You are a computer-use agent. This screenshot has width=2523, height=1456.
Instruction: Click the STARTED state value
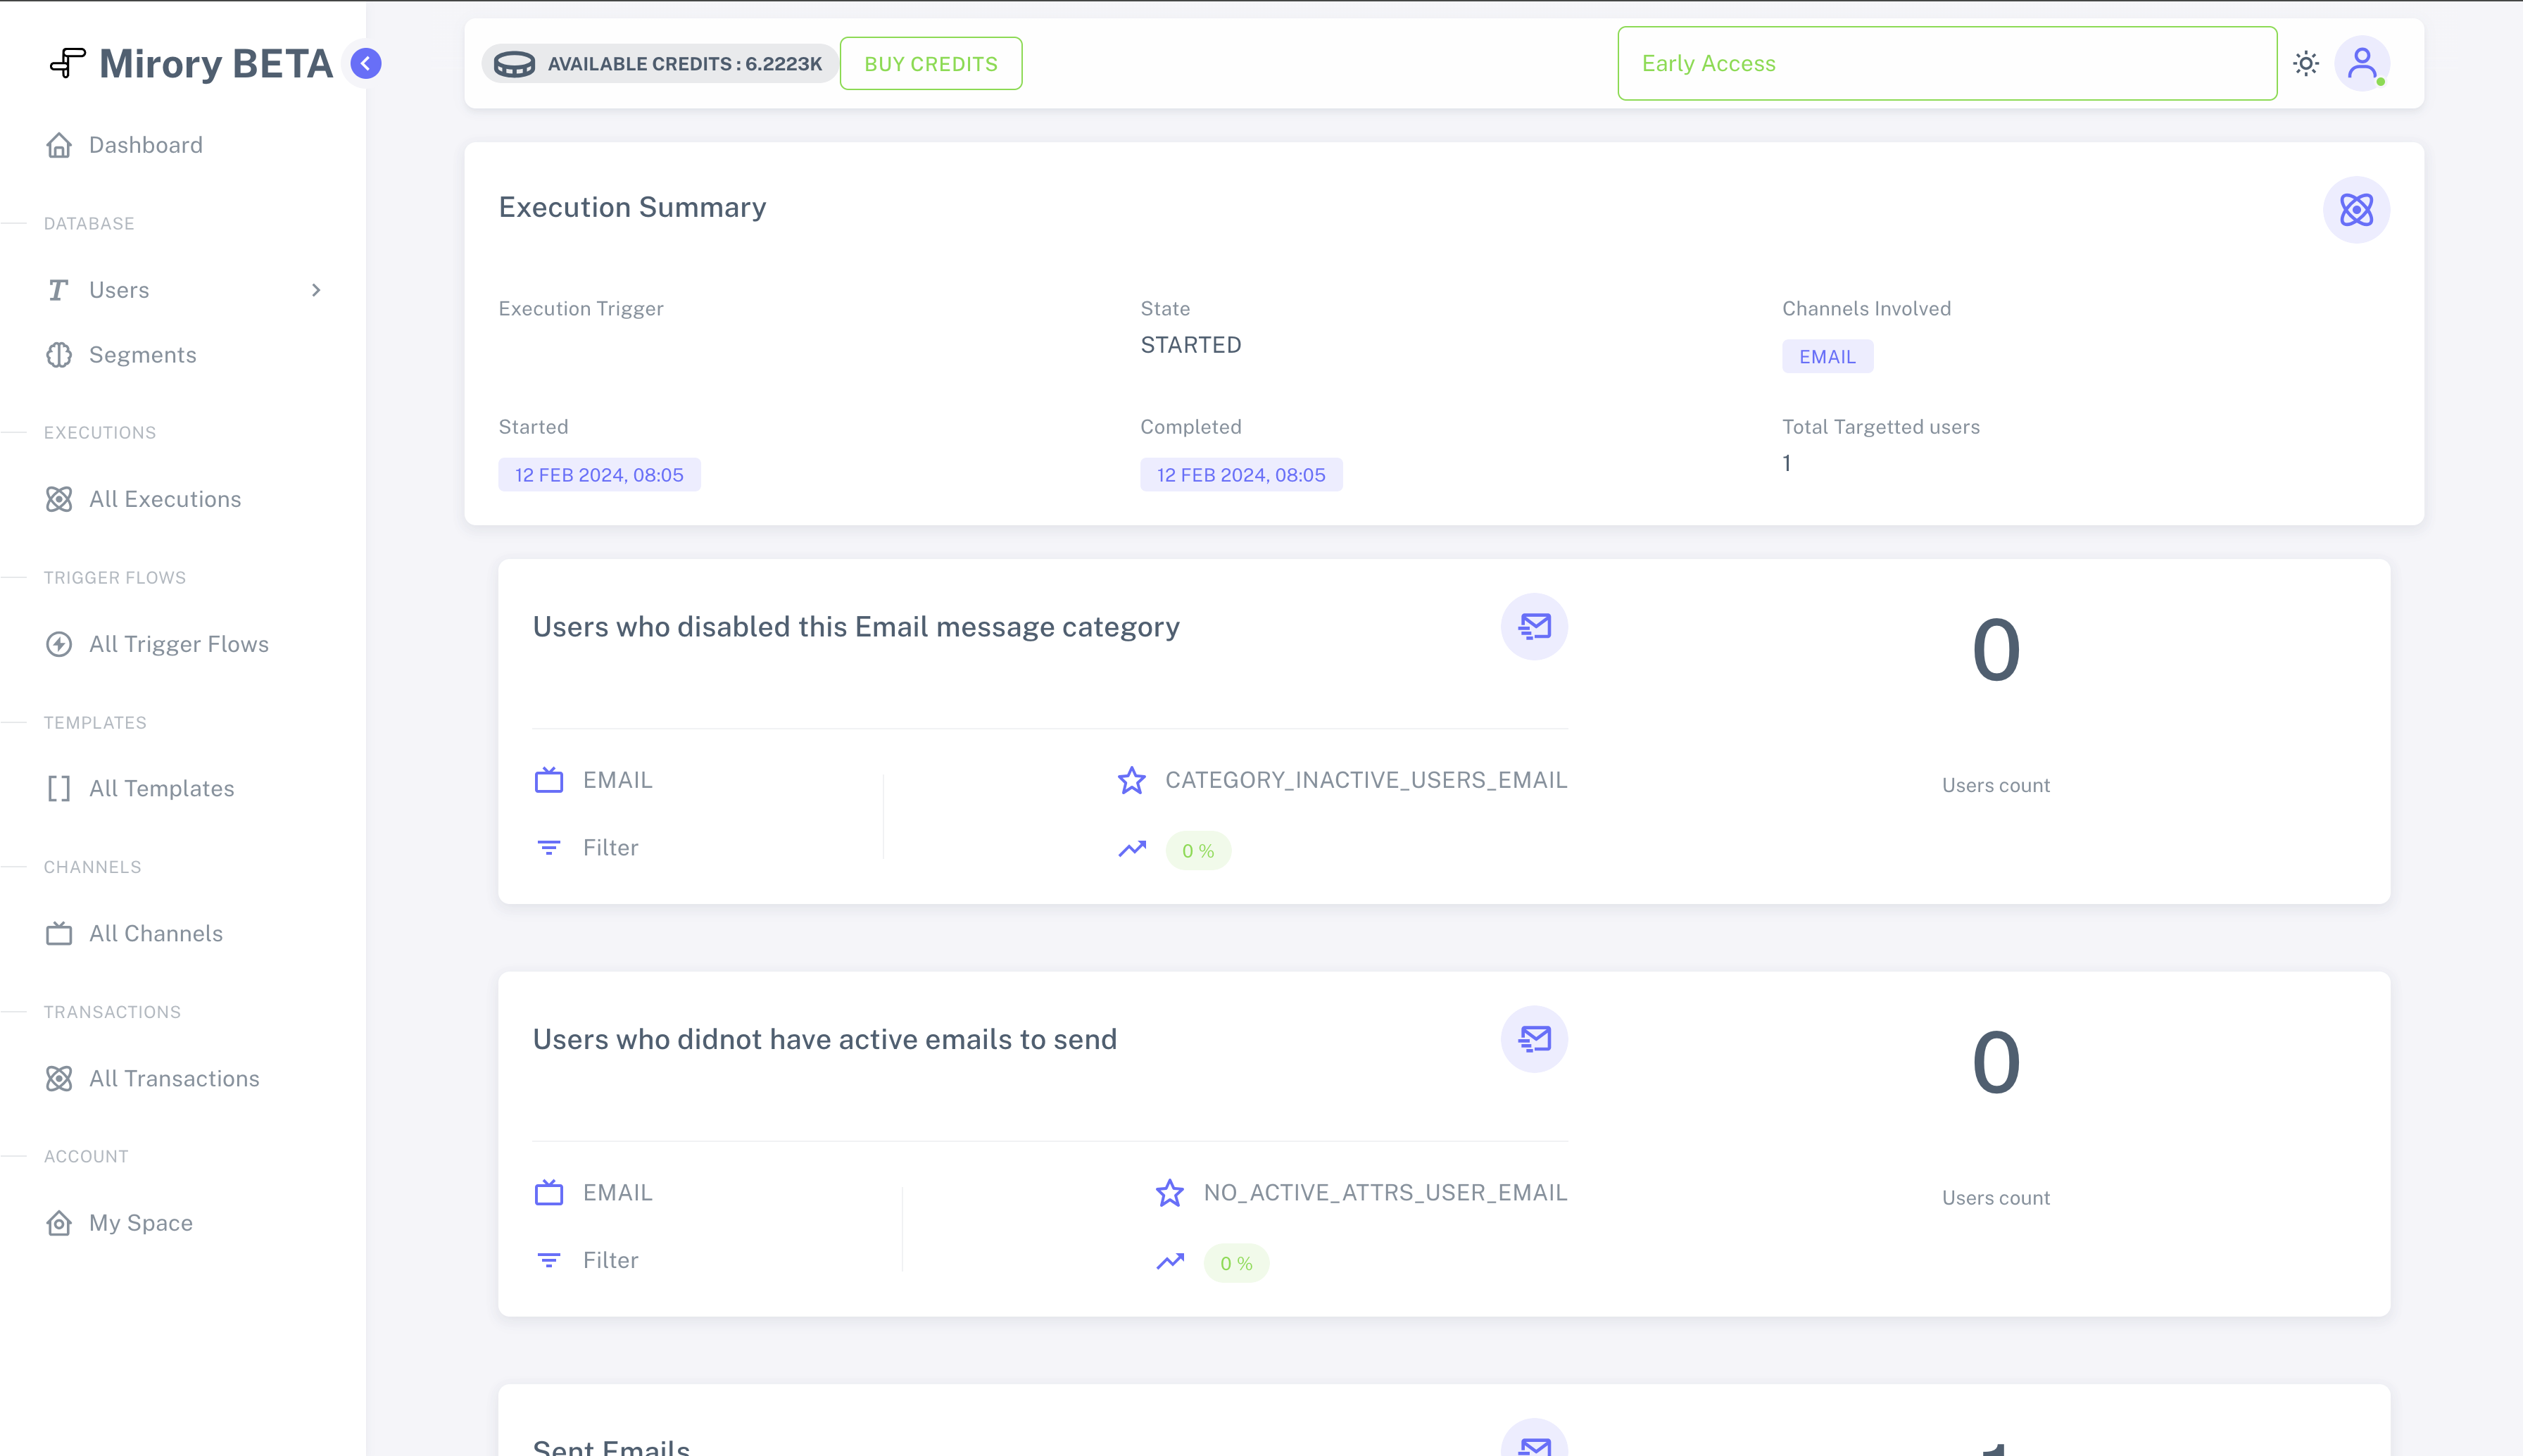pos(1190,345)
